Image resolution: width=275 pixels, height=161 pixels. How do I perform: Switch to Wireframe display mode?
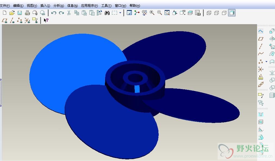[x=209, y=13]
